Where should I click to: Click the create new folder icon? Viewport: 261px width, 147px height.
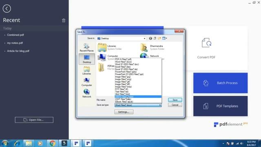click(159, 38)
